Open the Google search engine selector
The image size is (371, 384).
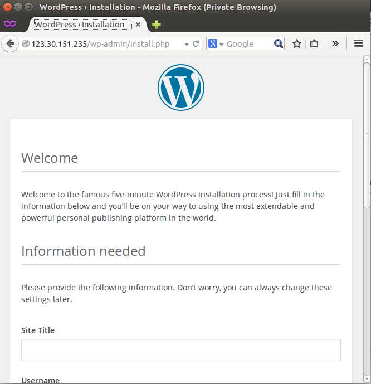coord(216,44)
